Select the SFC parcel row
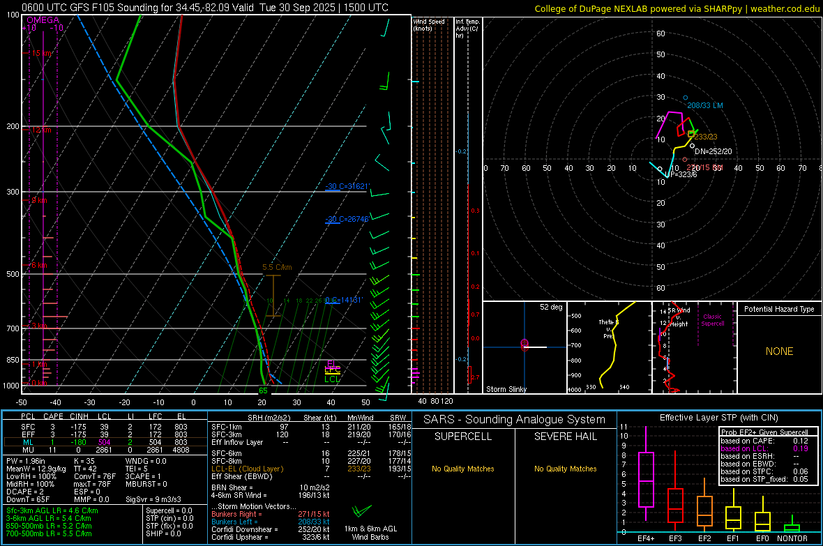 pyautogui.click(x=105, y=427)
